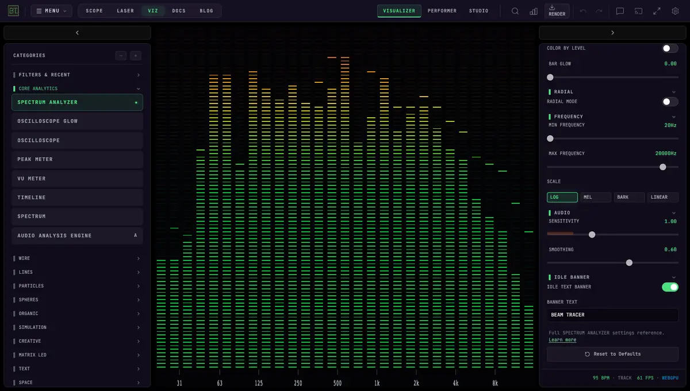Select the BARK scale option
690x391 pixels.
[x=630, y=197]
